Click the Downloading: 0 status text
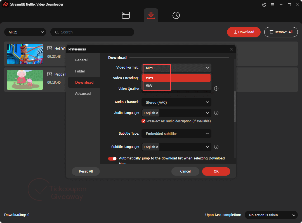Image resolution: width=302 pixels, height=223 pixels. coord(17,215)
